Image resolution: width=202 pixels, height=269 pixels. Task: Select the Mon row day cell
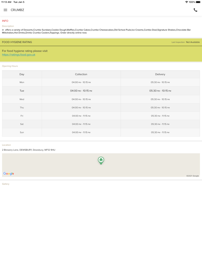pos(22,82)
